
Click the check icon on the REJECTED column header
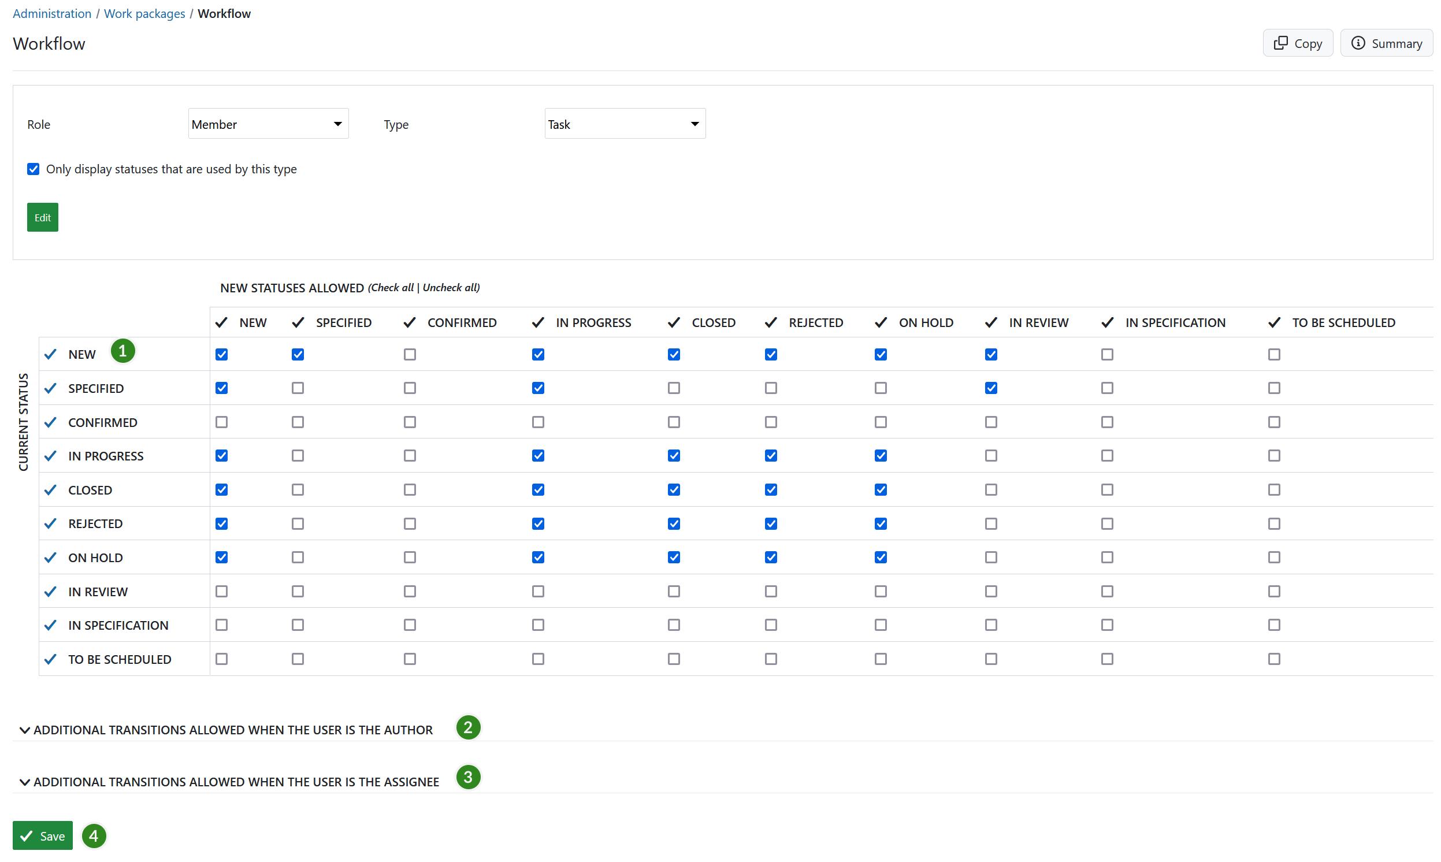[770, 322]
